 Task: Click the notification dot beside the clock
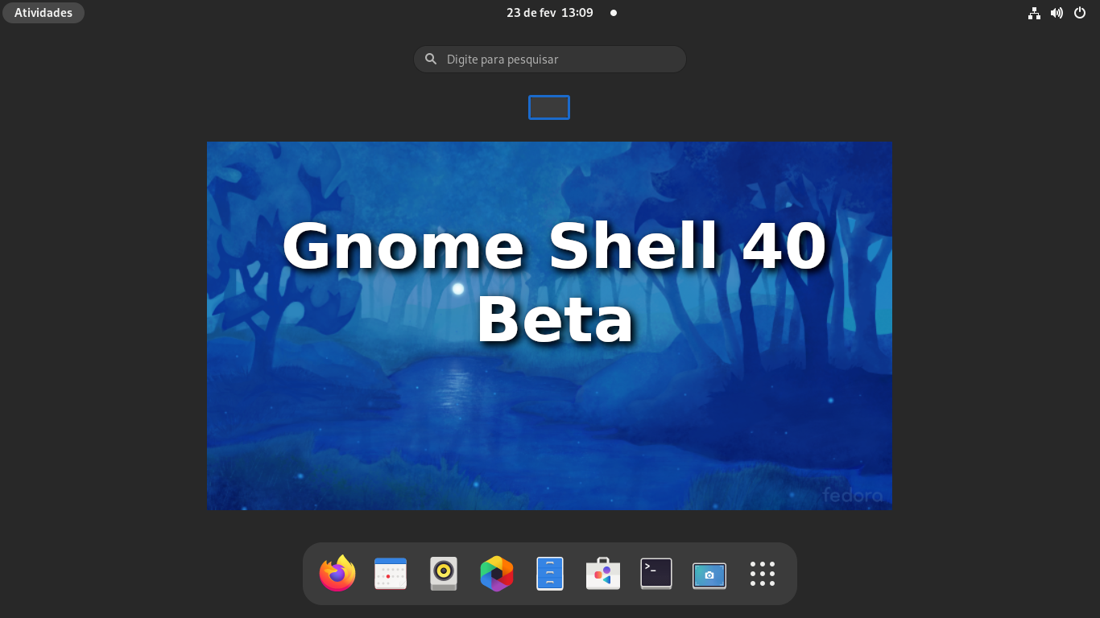tap(614, 13)
